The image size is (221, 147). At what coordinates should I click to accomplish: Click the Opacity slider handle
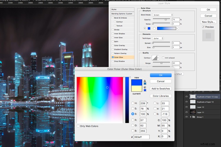click(x=166, y=19)
